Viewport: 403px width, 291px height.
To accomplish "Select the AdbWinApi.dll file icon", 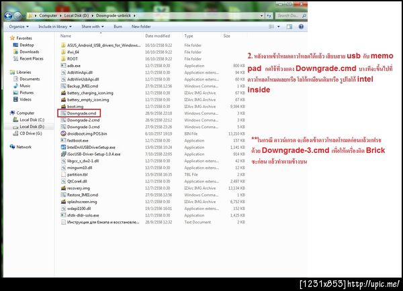I will 63,72.
